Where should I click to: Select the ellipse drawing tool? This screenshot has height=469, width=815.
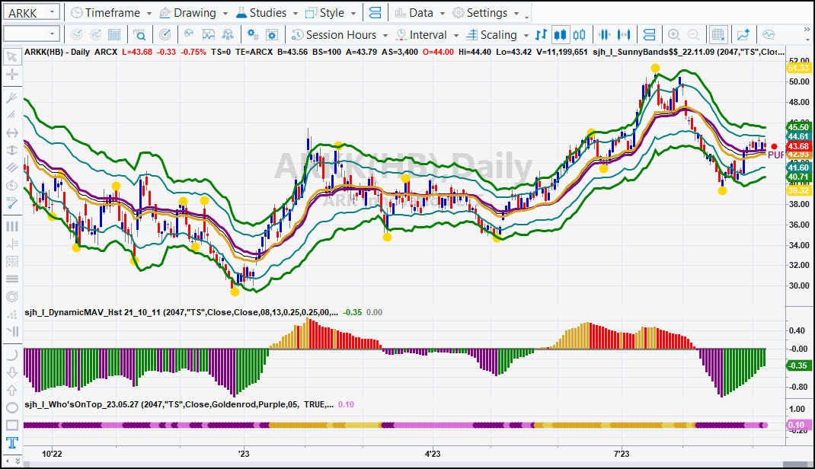(x=11, y=408)
